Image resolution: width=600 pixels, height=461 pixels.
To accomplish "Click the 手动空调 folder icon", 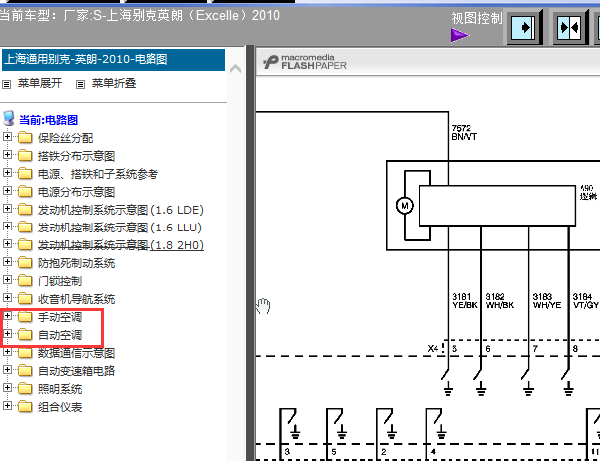I will [25, 316].
